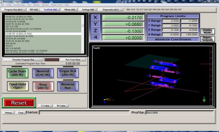Viewport: 219px width, 132px height.
Task: Open the Operator menu
Action: [x=45, y=5]
